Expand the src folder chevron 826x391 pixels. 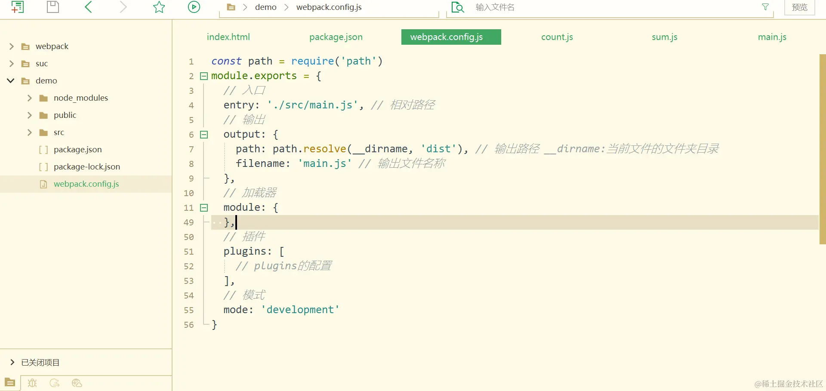click(29, 132)
